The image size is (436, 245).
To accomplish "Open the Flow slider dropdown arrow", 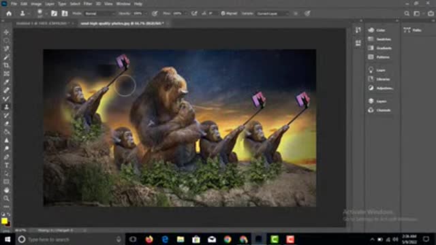I will click(x=185, y=14).
